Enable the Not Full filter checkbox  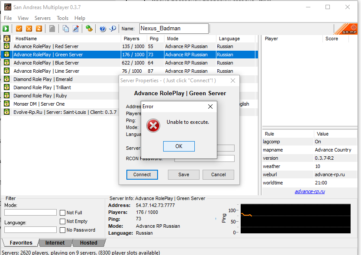pos(63,213)
